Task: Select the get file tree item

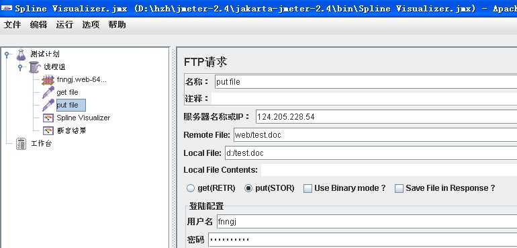Action: click(x=67, y=93)
